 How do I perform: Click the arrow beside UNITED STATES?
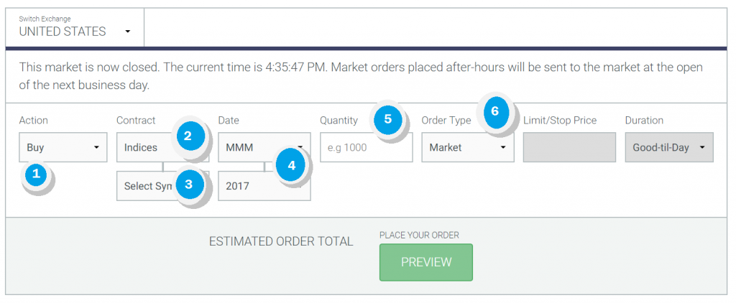[x=127, y=32]
